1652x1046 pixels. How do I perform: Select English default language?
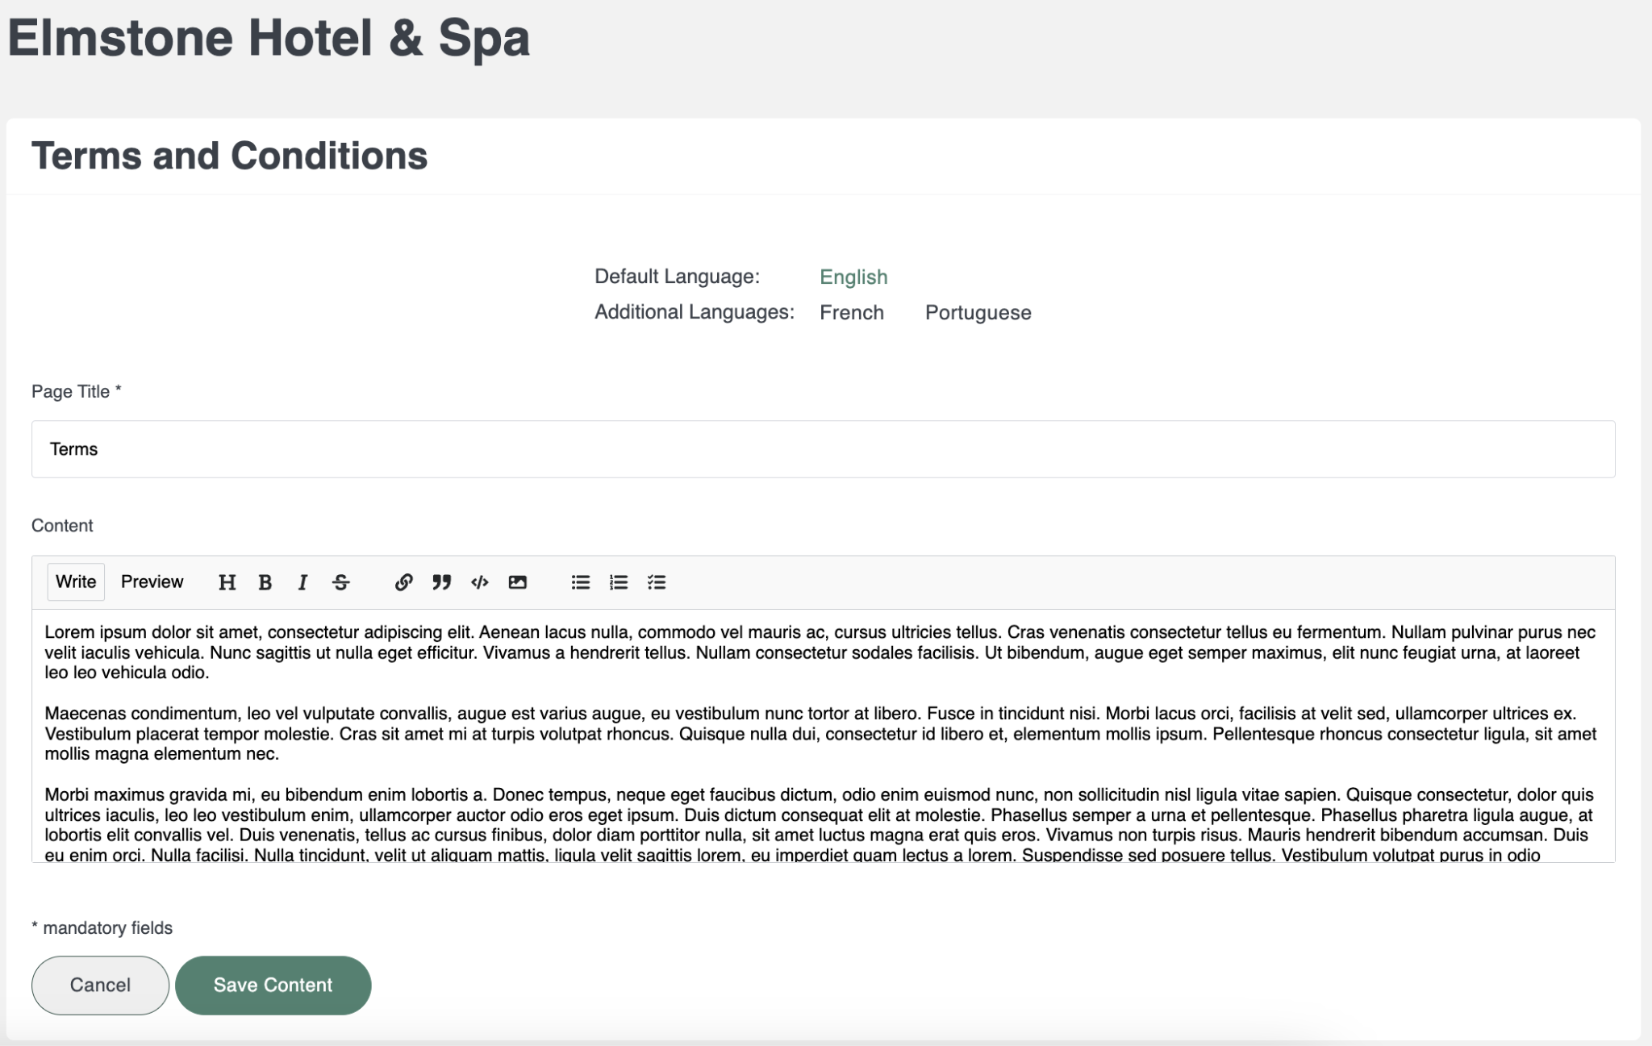[853, 277]
